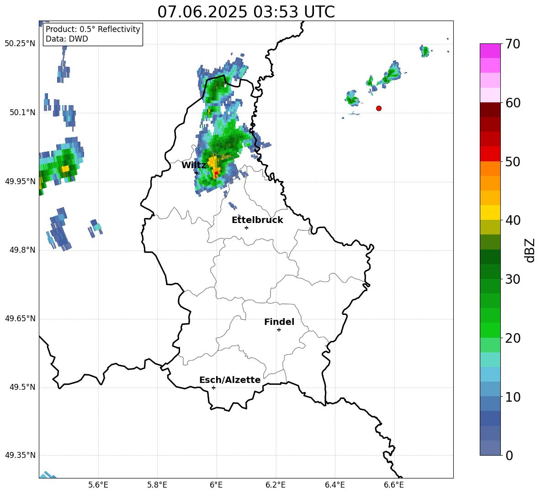The image size is (541, 494).
Task: Click the timestamp title 07.06.2025 03:53 UTC
Action: [x=246, y=12]
